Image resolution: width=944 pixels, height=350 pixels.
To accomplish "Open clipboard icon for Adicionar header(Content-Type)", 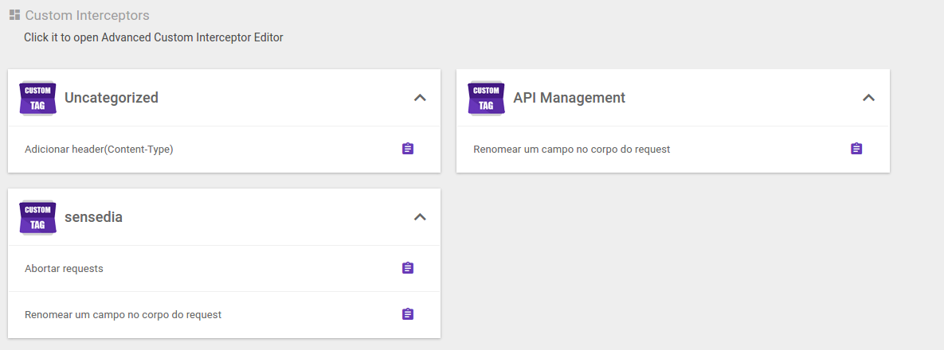I will (408, 149).
